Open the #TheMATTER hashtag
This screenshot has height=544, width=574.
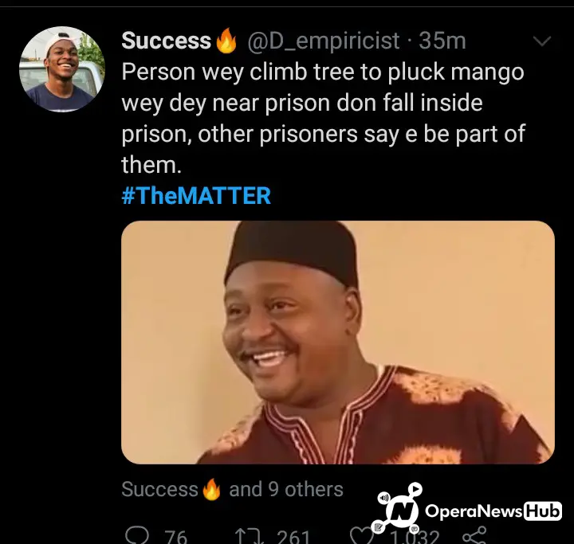click(x=196, y=196)
